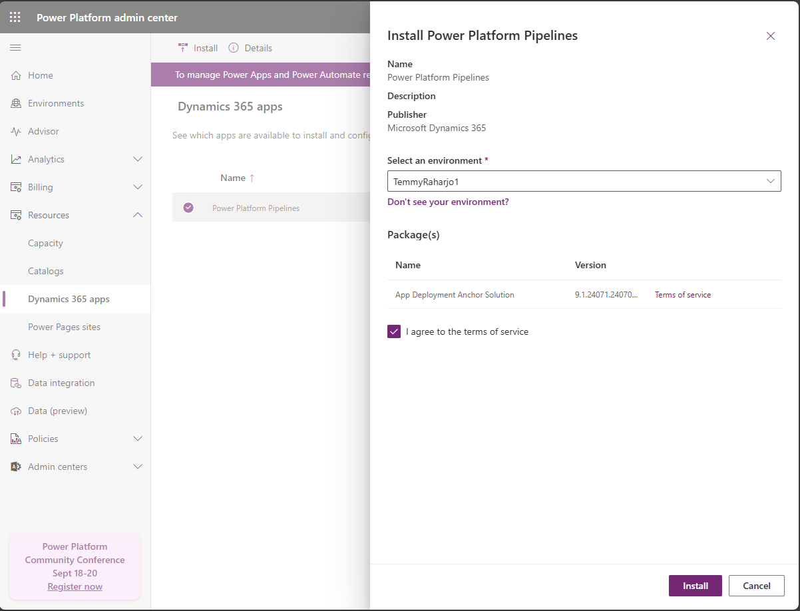Click the package version 9.1.24071 text
Viewport: 800px width, 611px height.
pyautogui.click(x=606, y=294)
